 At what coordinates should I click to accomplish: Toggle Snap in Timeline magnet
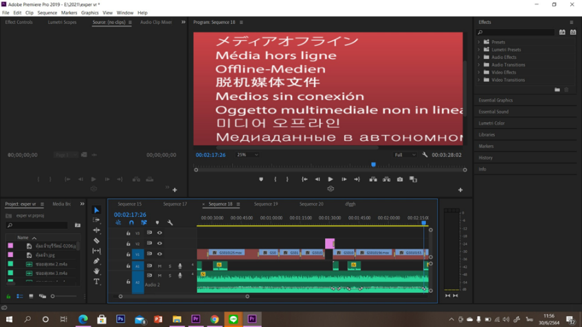tap(131, 223)
